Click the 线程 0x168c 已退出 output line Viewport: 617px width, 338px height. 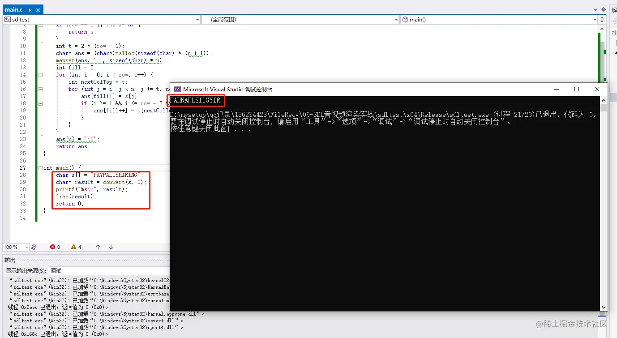pos(58,334)
